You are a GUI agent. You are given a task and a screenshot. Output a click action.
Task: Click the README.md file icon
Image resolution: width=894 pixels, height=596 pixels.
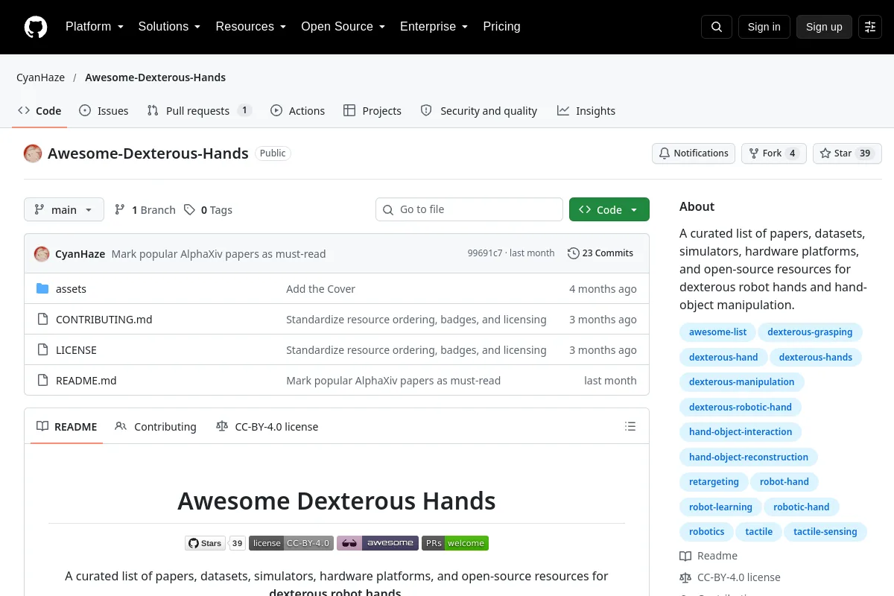(42, 381)
